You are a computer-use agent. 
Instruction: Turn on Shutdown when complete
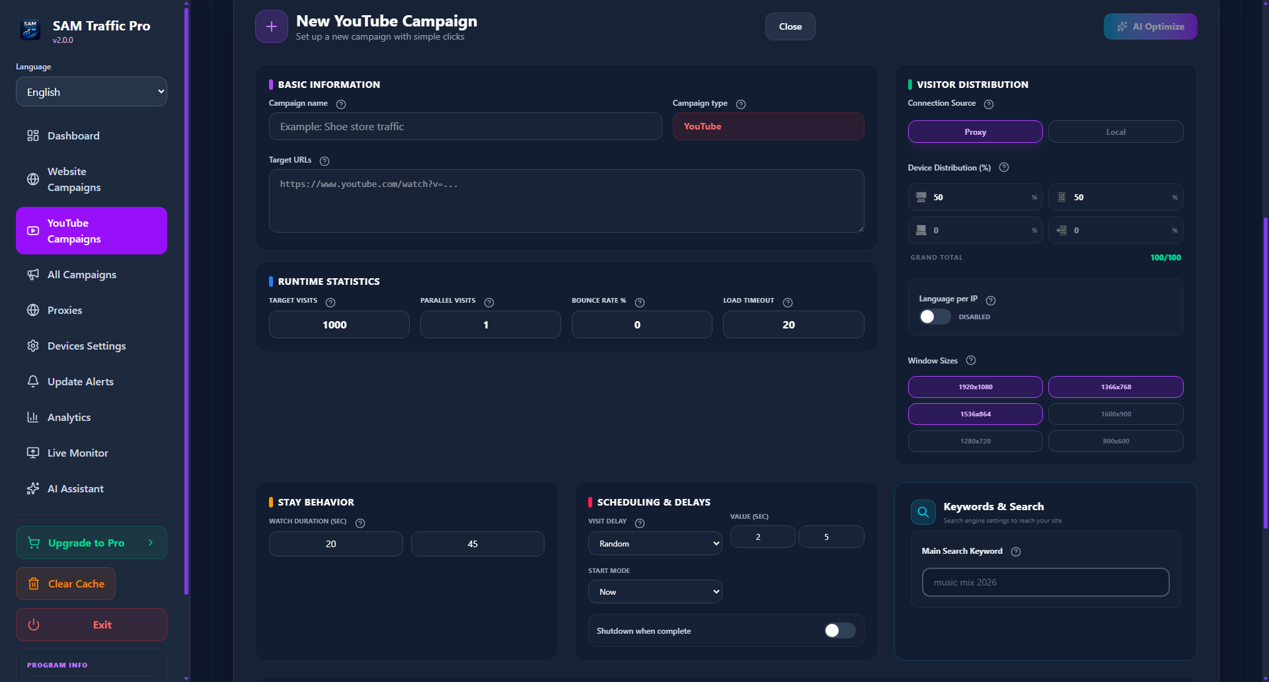pyautogui.click(x=839, y=630)
